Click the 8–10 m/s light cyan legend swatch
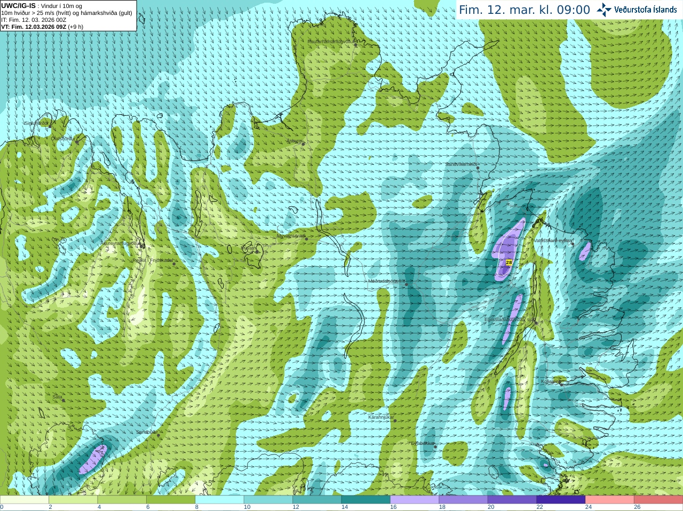 tap(219, 500)
